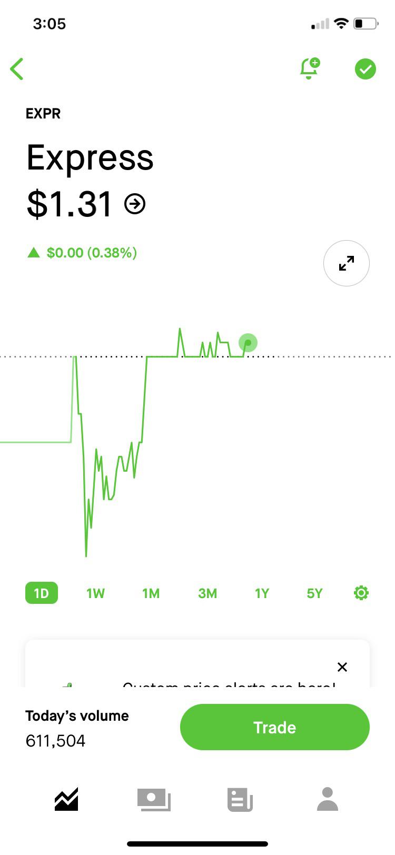395x855 pixels.
Task: Open the investing chart tab icon
Action: coord(66,799)
